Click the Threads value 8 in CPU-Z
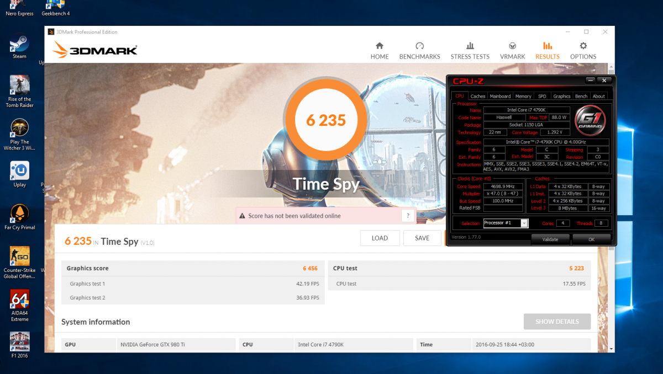The height and width of the screenshot is (374, 663). point(601,223)
